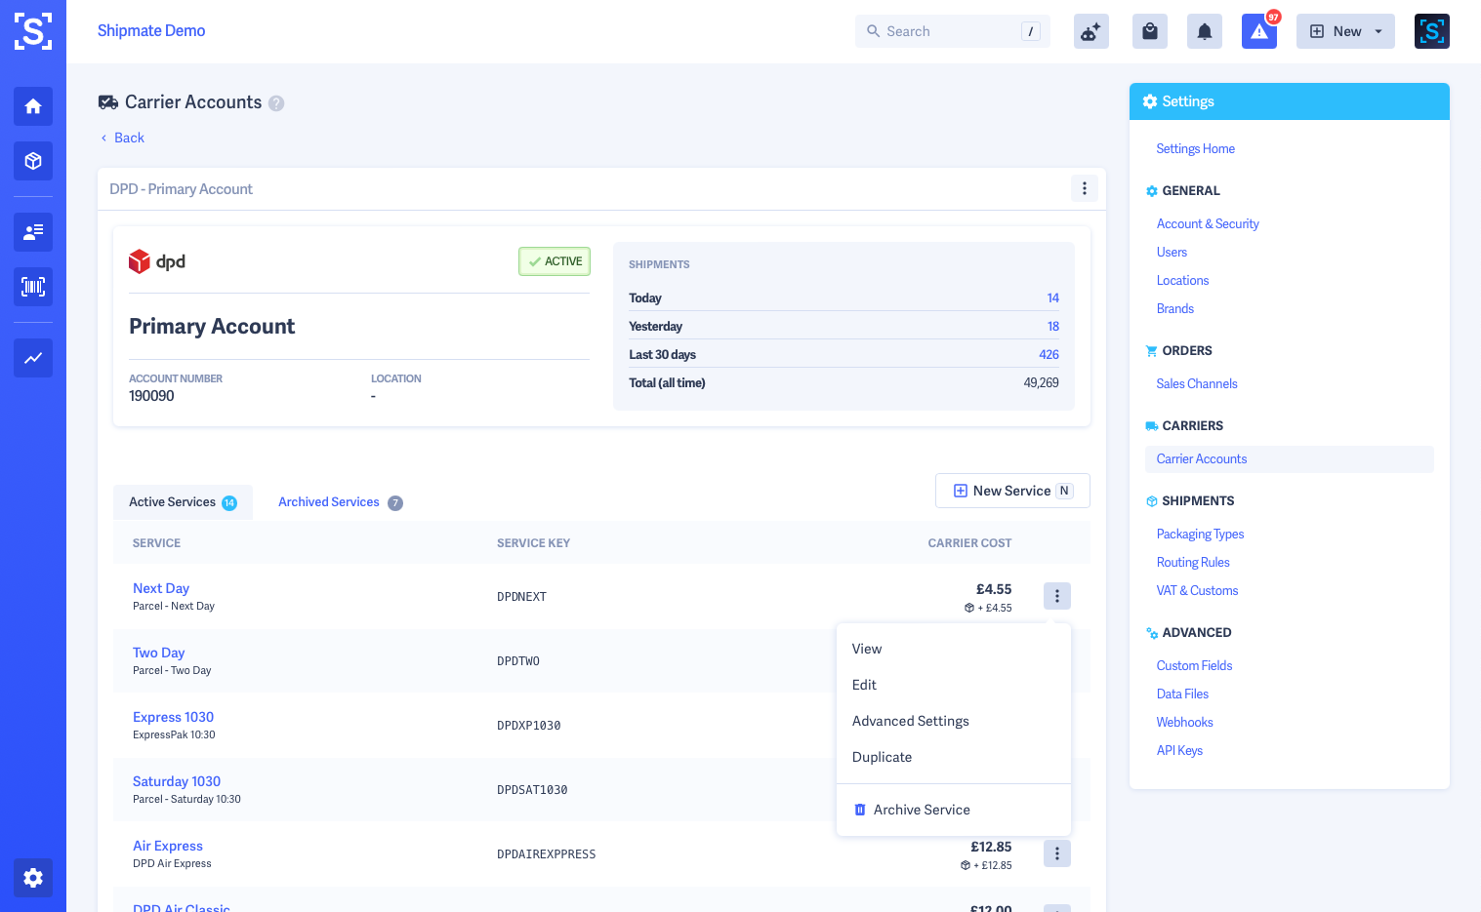Go Back to previous page link
The height and width of the screenshot is (912, 1481).
(128, 138)
